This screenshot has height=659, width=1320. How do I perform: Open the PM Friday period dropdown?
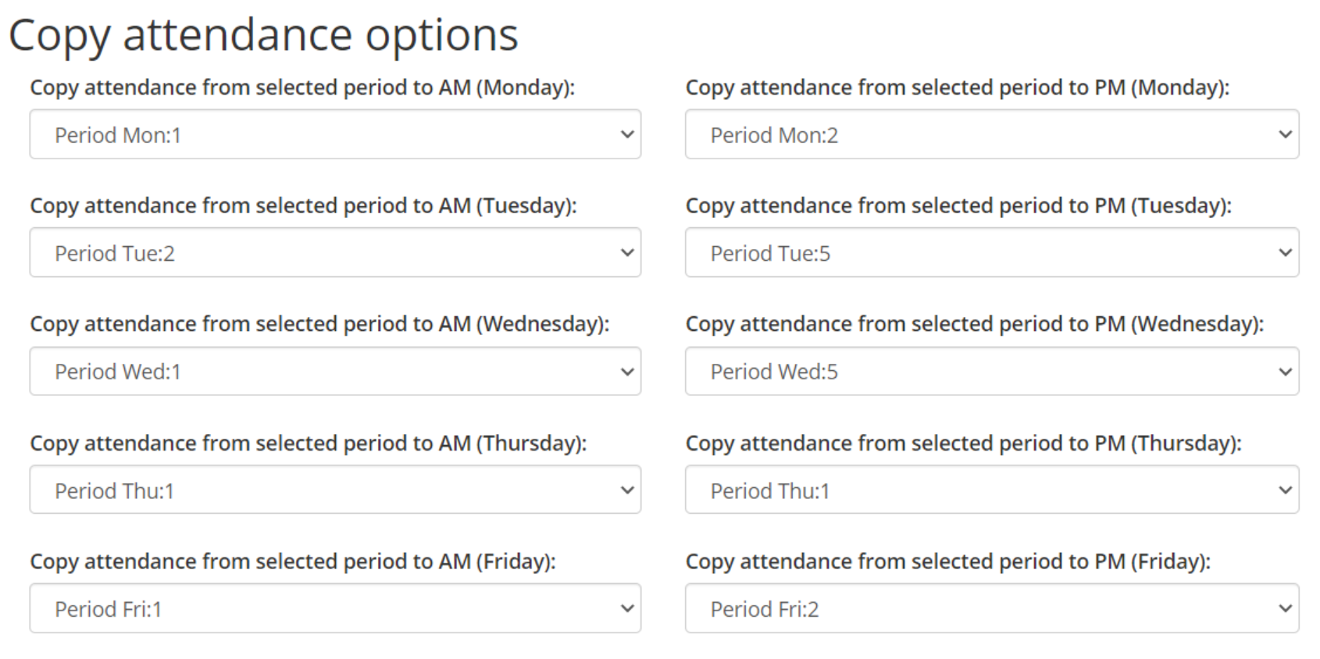(x=990, y=609)
